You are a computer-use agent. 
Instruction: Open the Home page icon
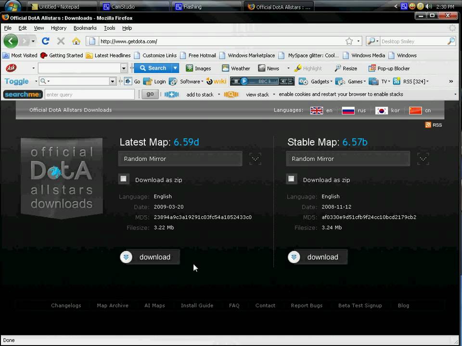pos(76,41)
